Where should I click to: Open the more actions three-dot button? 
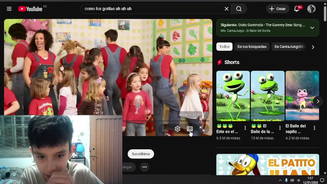pyautogui.click(x=144, y=167)
